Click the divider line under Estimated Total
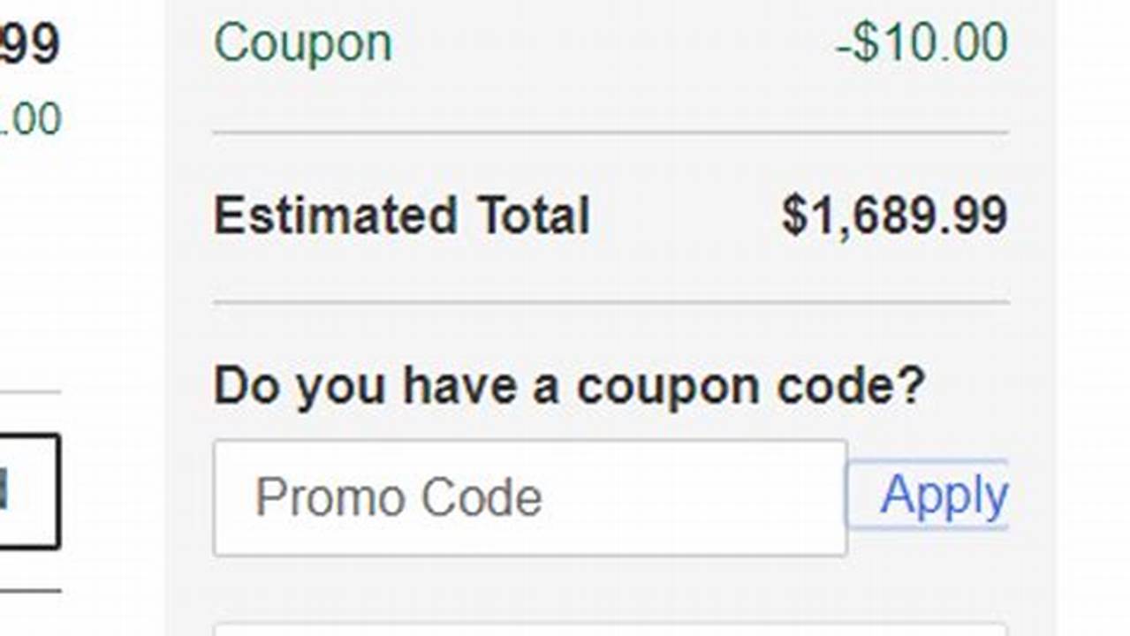The width and height of the screenshot is (1130, 636). point(610,300)
